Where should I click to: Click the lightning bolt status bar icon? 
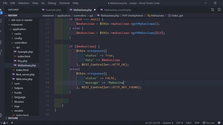click(x=12, y=123)
